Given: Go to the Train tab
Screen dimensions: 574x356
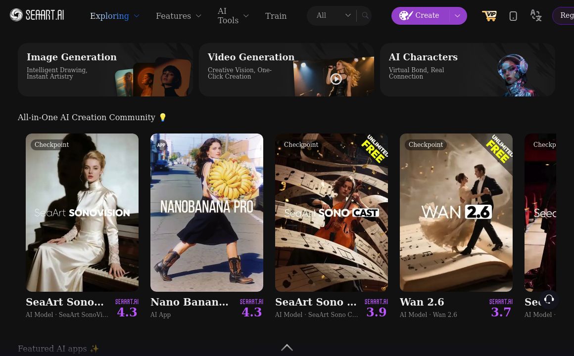Looking at the screenshot, I should tap(276, 16).
